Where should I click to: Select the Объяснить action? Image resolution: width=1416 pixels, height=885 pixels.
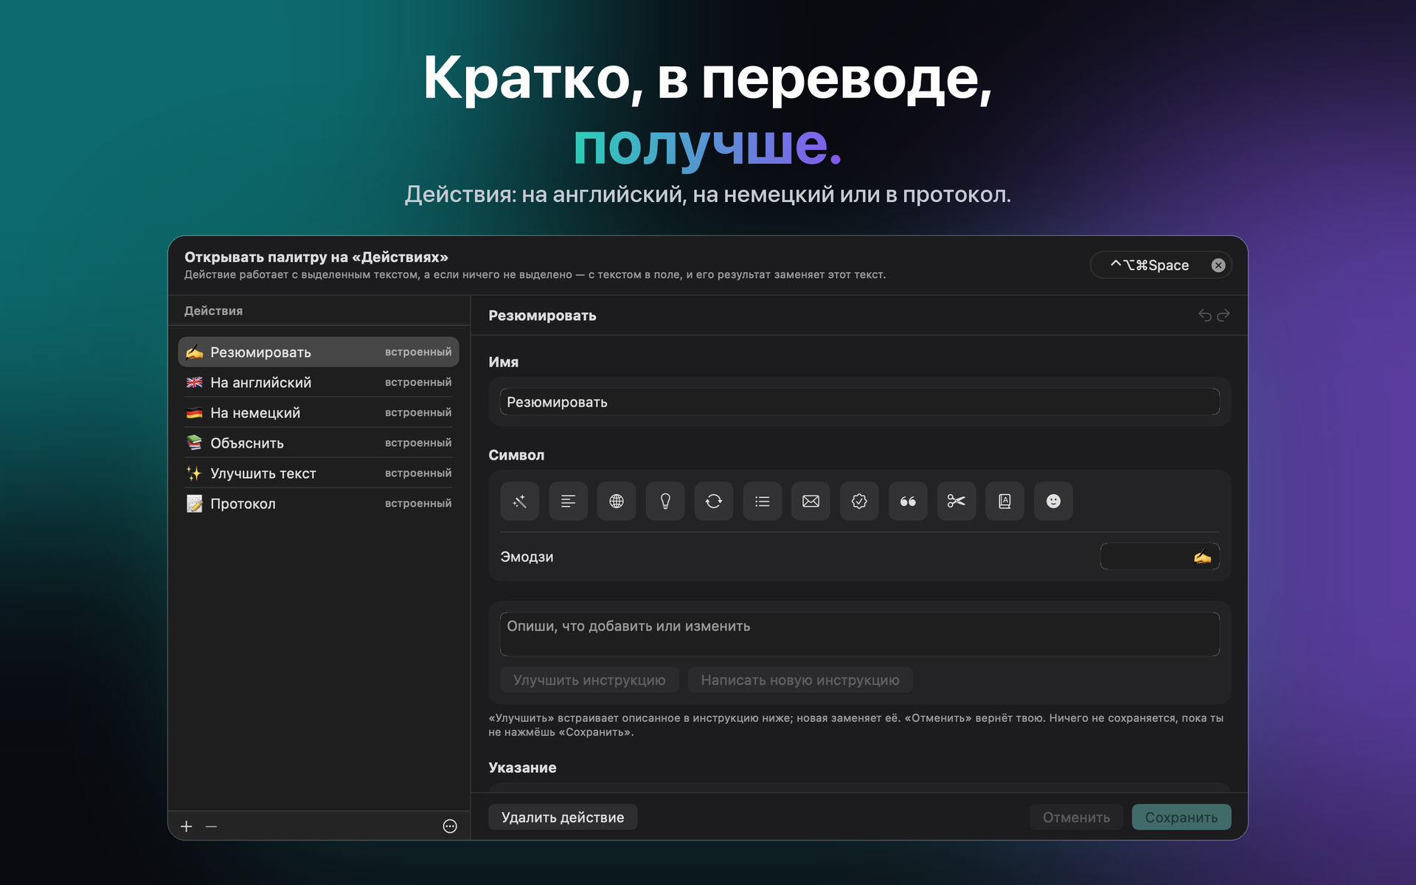coord(319,443)
